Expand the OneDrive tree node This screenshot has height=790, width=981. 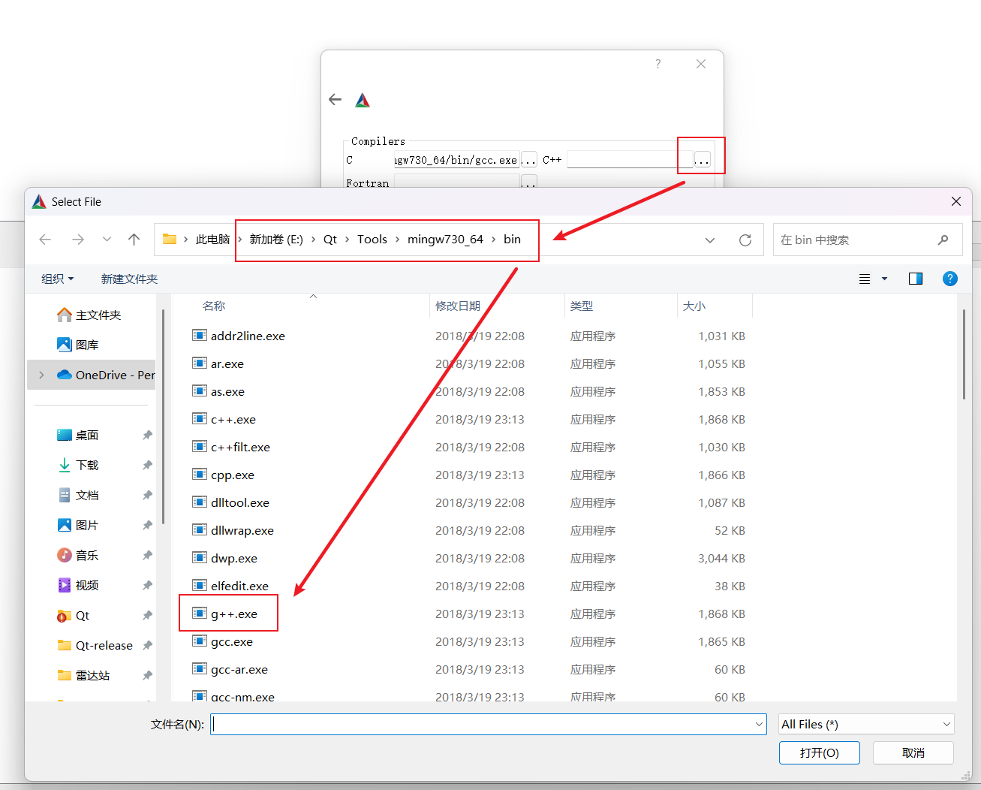pyautogui.click(x=41, y=375)
